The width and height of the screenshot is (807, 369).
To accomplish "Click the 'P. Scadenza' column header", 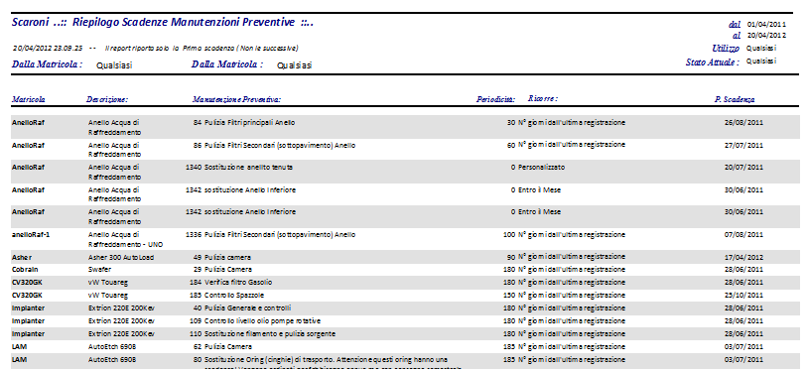I will point(735,99).
